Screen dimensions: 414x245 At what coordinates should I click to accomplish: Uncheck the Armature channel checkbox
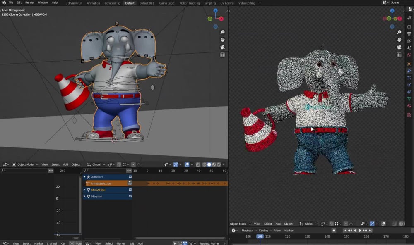pyautogui.click(x=130, y=177)
